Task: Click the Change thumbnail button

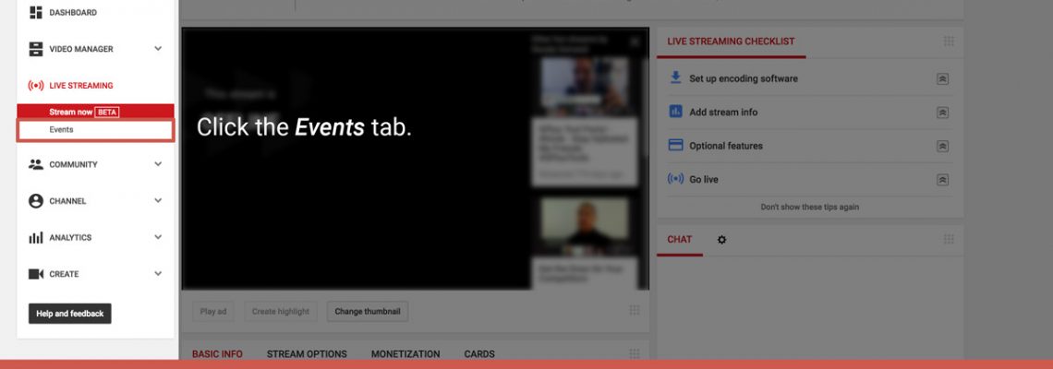Action: pyautogui.click(x=368, y=312)
